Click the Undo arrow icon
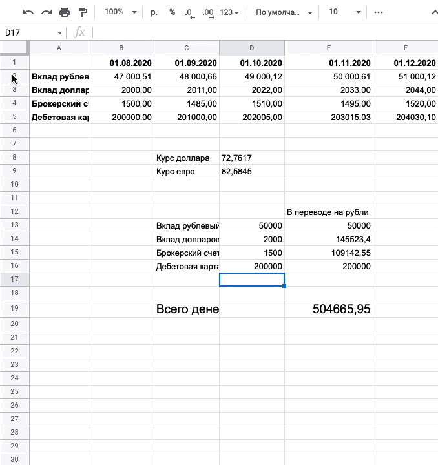This screenshot has width=438, height=465. coord(28,12)
